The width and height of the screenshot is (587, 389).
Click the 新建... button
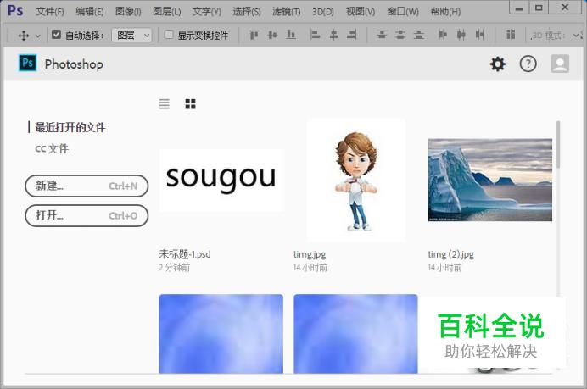(x=87, y=186)
